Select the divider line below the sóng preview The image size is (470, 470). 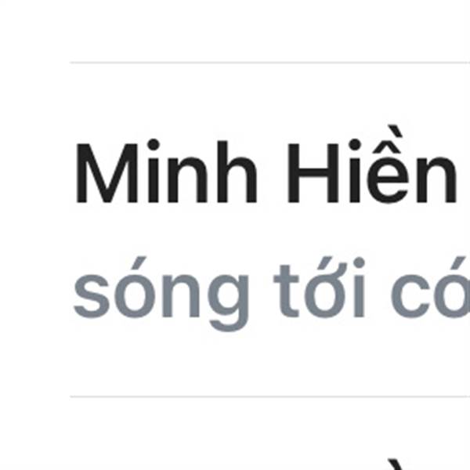[x=269, y=396]
